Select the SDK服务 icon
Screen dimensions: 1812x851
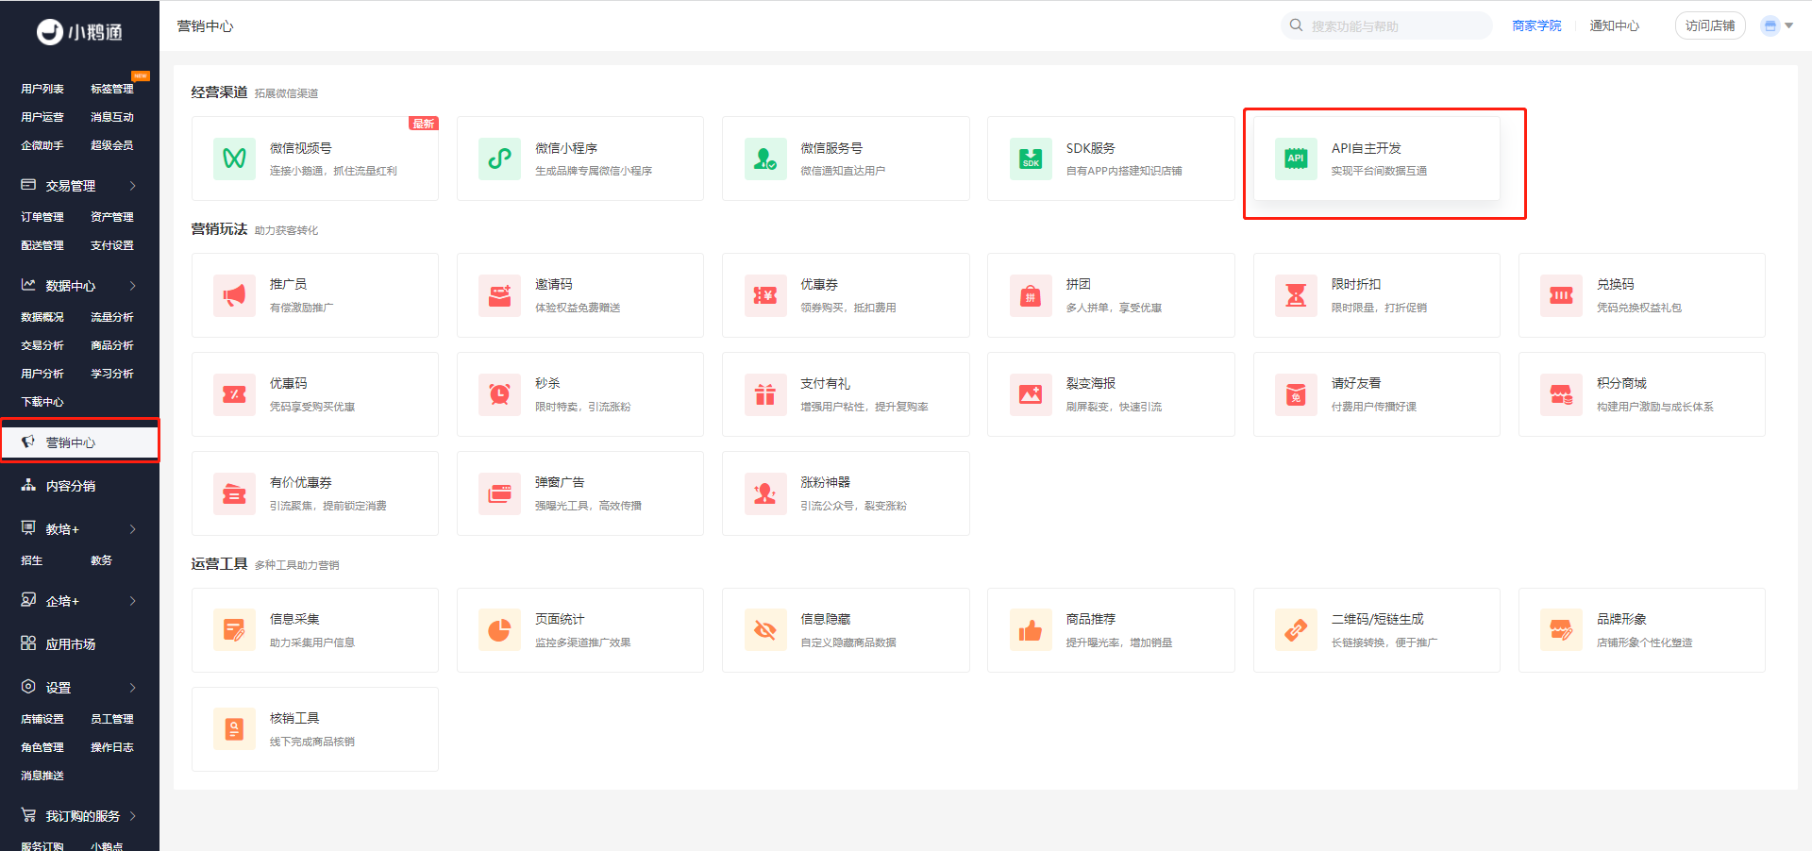(x=1031, y=159)
